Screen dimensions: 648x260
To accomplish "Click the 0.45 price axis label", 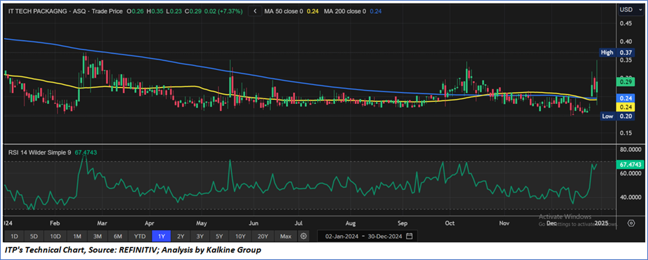I will (x=625, y=23).
